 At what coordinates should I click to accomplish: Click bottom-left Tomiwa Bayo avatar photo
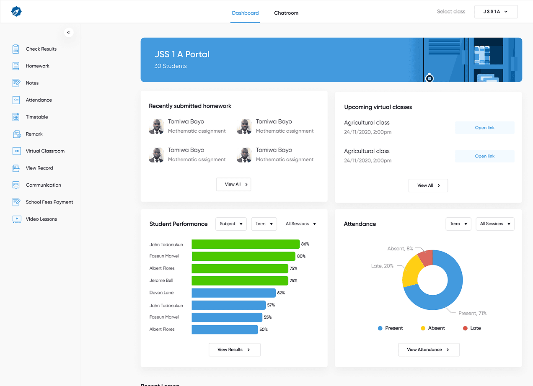pyautogui.click(x=156, y=155)
